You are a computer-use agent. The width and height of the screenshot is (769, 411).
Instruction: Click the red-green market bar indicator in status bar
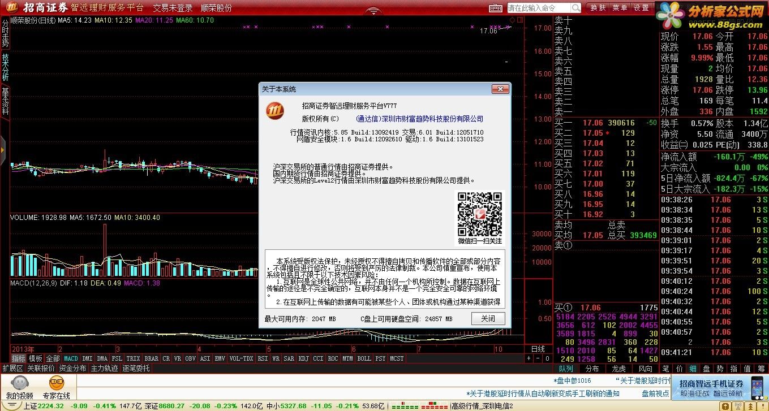420,406
